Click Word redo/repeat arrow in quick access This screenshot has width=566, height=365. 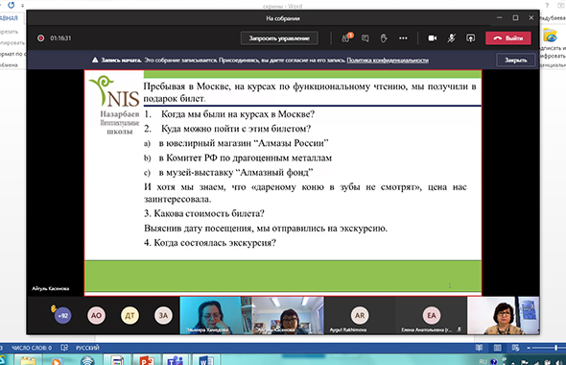click(12, 5)
